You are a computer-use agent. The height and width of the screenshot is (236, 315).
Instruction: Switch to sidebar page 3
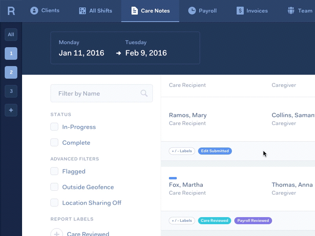click(11, 91)
